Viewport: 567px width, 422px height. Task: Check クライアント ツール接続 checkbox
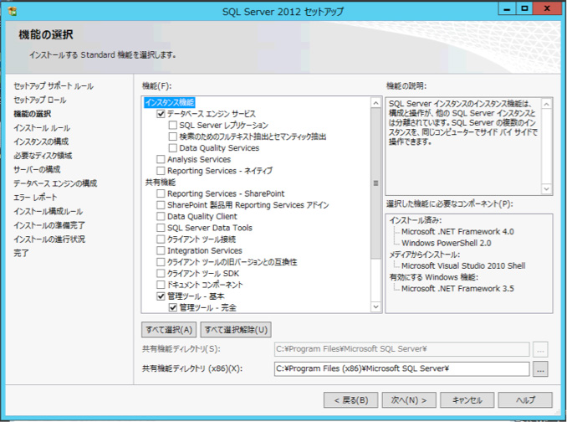point(161,239)
